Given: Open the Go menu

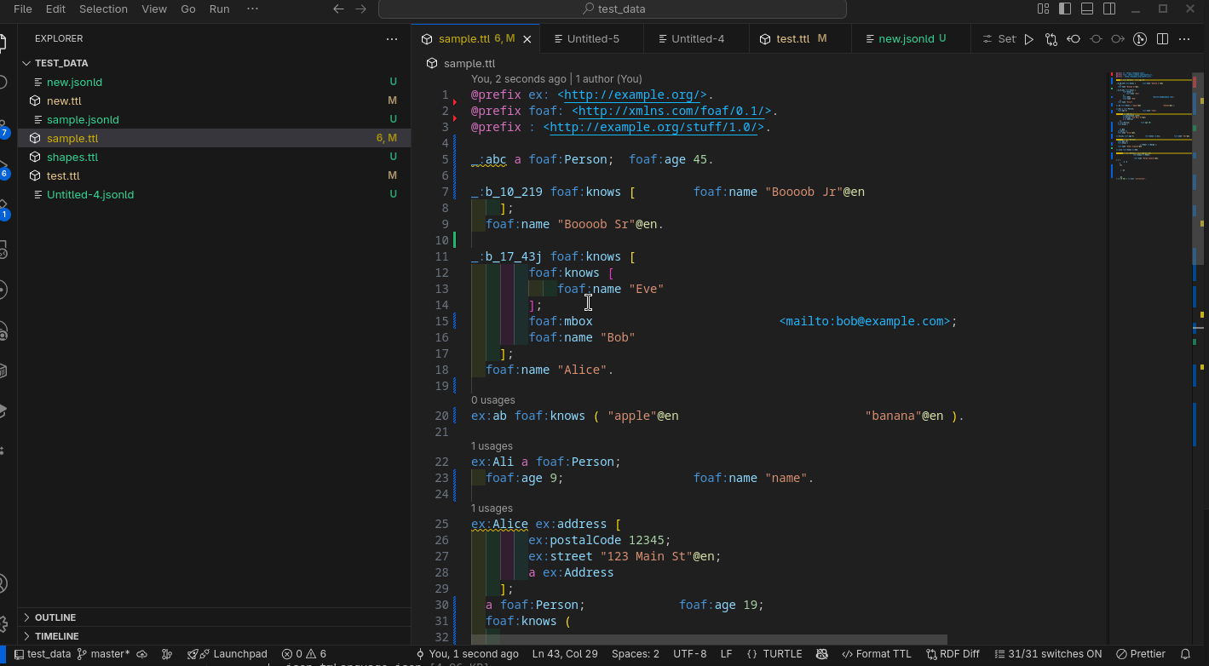Looking at the screenshot, I should [187, 9].
